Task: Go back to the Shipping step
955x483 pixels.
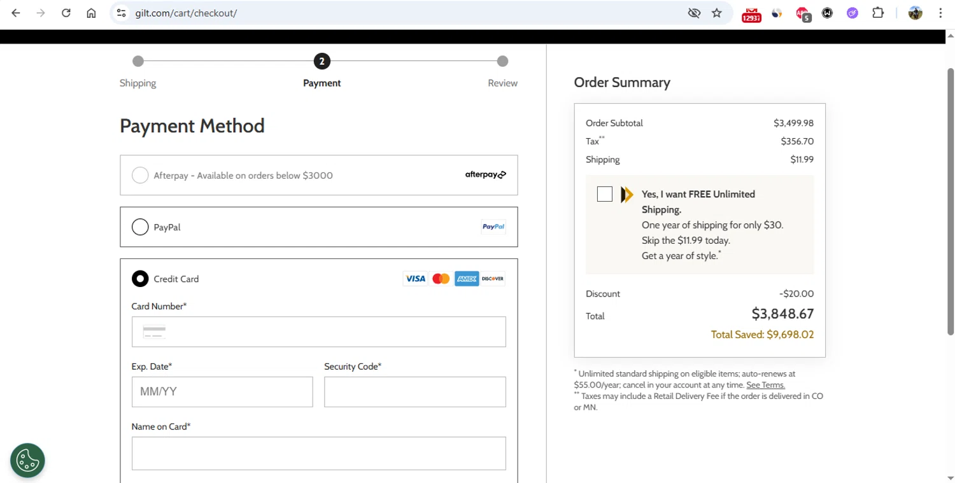Action: click(x=138, y=62)
